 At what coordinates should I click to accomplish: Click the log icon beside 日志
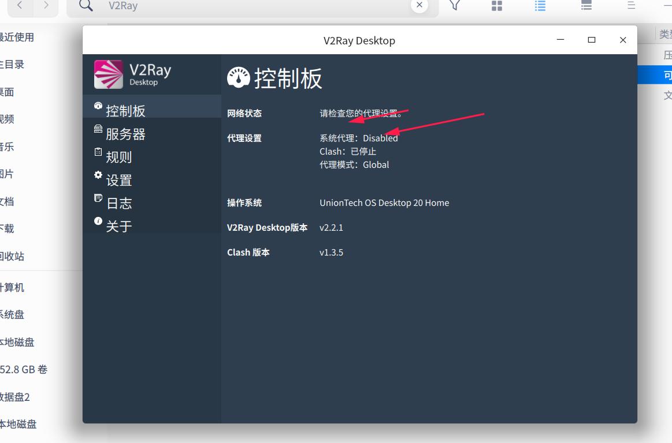(98, 198)
